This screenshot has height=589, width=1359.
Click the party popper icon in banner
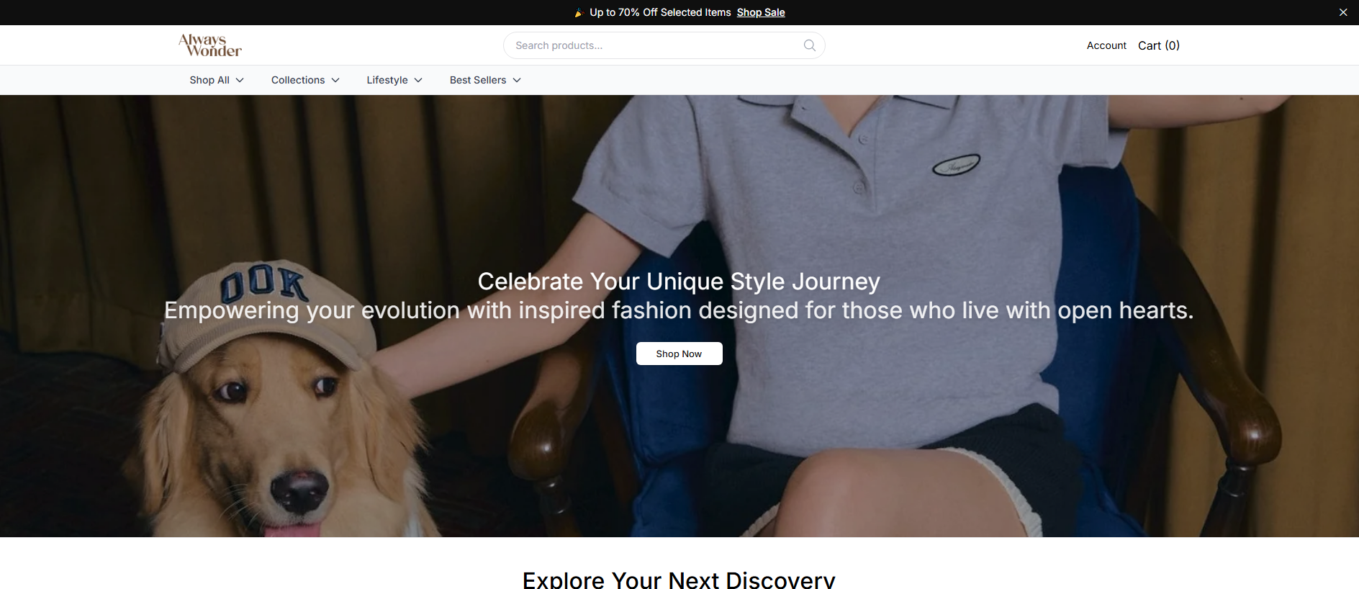click(578, 12)
